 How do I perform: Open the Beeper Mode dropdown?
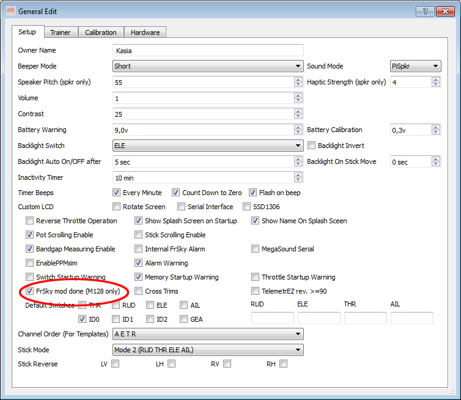[208, 66]
